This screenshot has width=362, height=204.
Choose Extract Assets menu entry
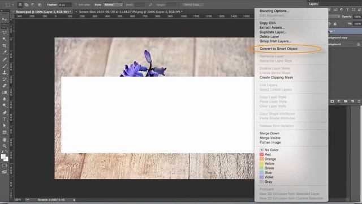(272, 28)
